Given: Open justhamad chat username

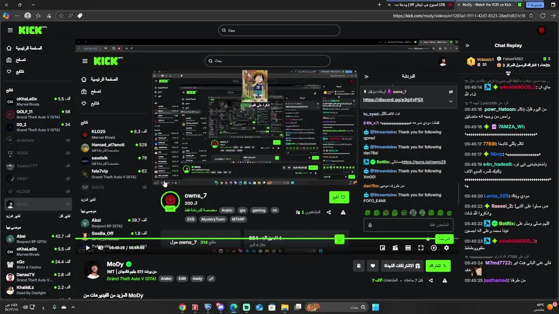Looking at the screenshot, I should click(x=496, y=280).
